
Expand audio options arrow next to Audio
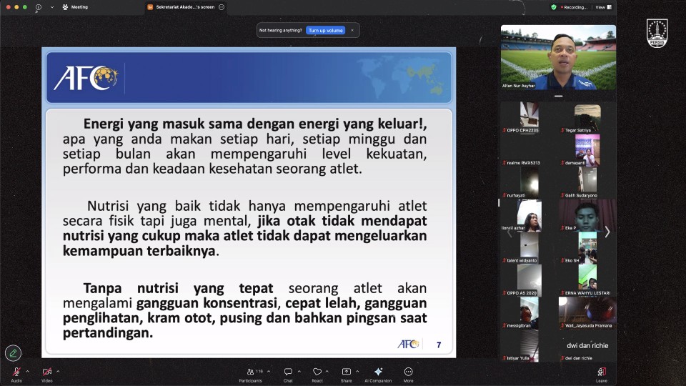click(28, 371)
